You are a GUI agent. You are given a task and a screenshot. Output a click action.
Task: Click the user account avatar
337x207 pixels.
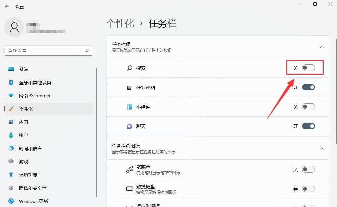point(14,28)
